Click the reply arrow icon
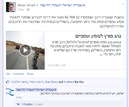 tap(18, 104)
